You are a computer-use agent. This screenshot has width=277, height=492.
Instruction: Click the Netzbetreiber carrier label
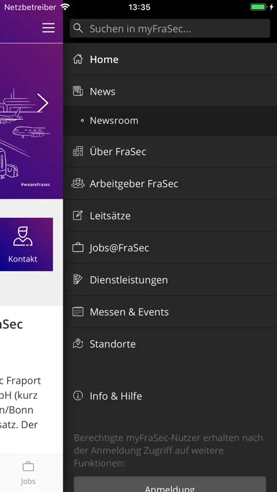[x=30, y=7]
